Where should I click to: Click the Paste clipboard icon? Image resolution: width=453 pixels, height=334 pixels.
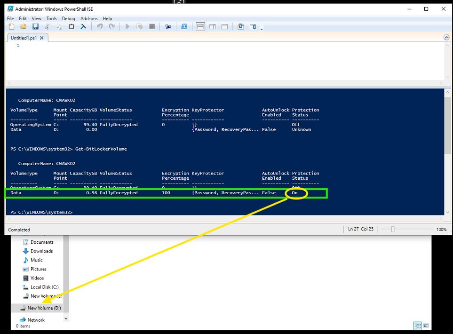click(72, 27)
